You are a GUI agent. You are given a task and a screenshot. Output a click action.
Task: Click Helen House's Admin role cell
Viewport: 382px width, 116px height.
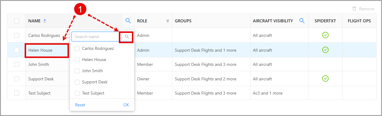point(143,50)
